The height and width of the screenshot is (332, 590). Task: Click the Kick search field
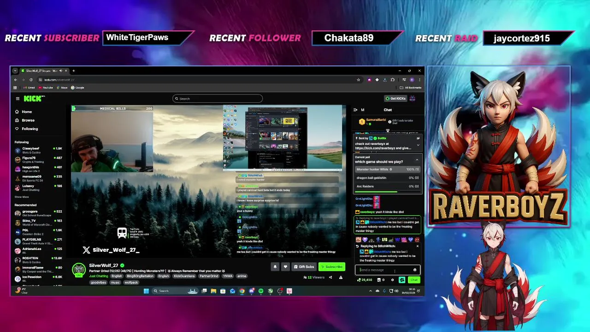[218, 98]
